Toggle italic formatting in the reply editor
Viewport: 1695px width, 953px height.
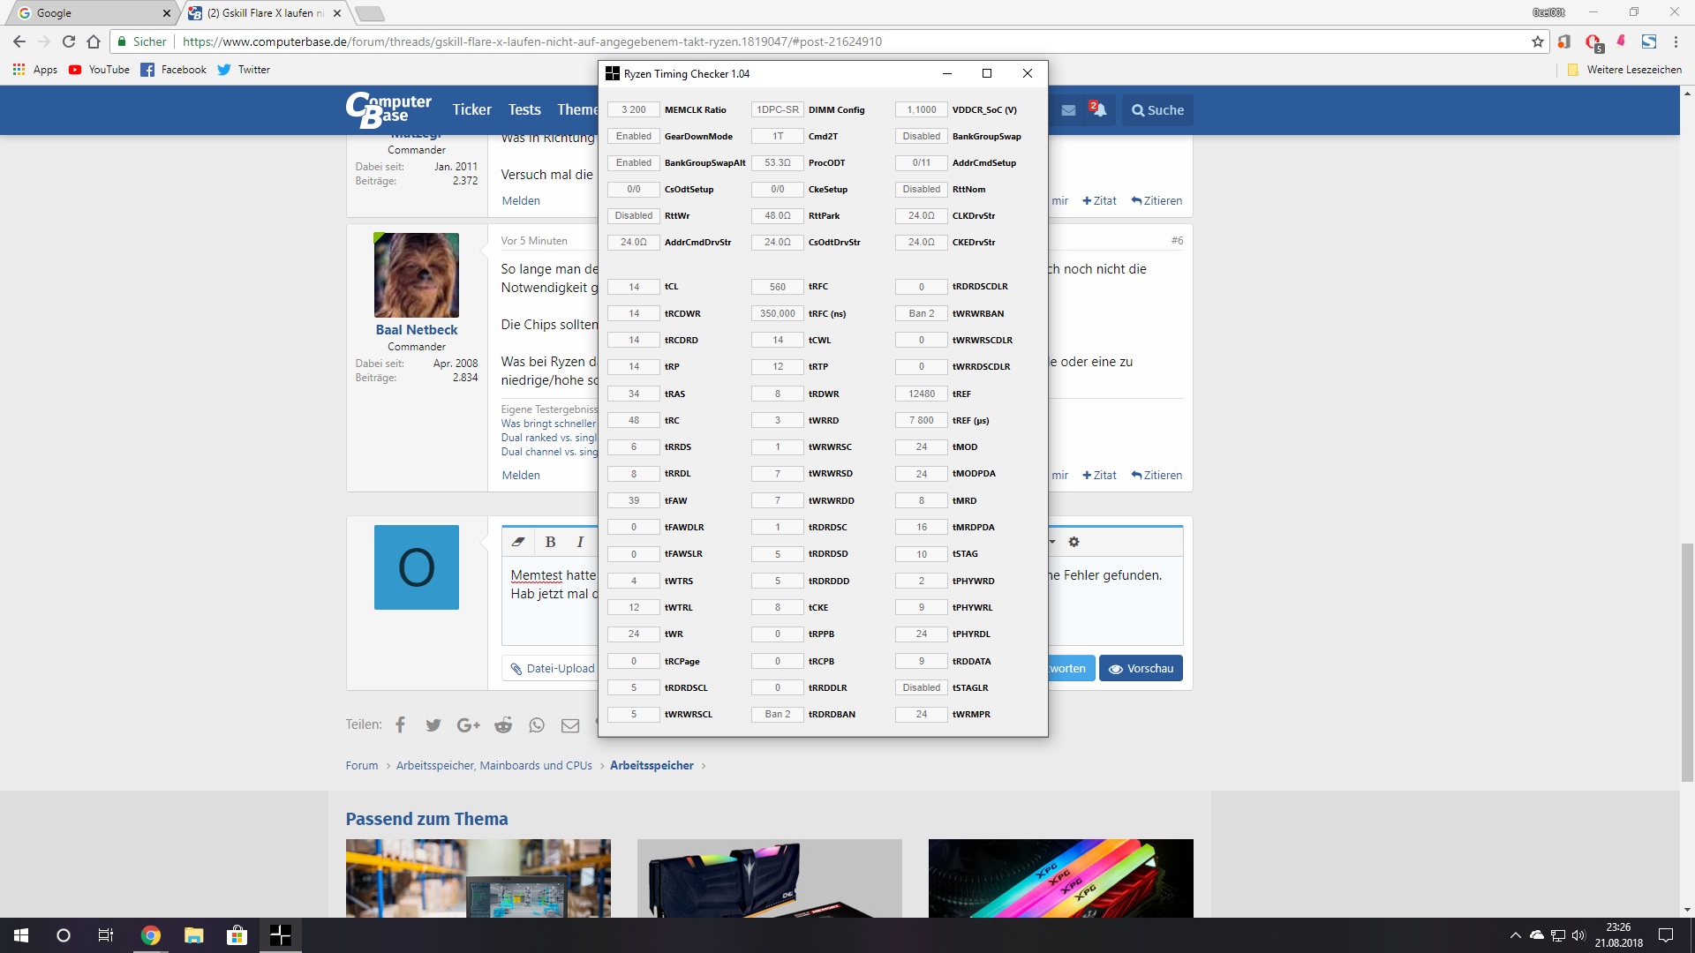pos(580,542)
